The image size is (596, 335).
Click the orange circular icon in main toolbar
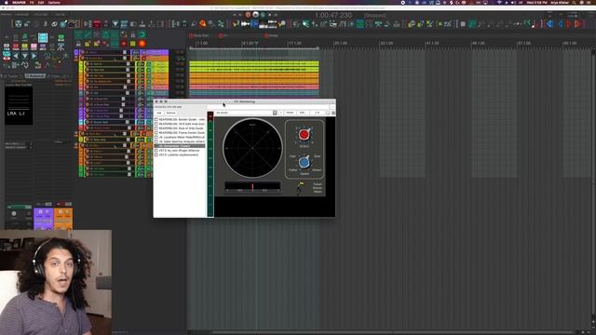[x=203, y=24]
